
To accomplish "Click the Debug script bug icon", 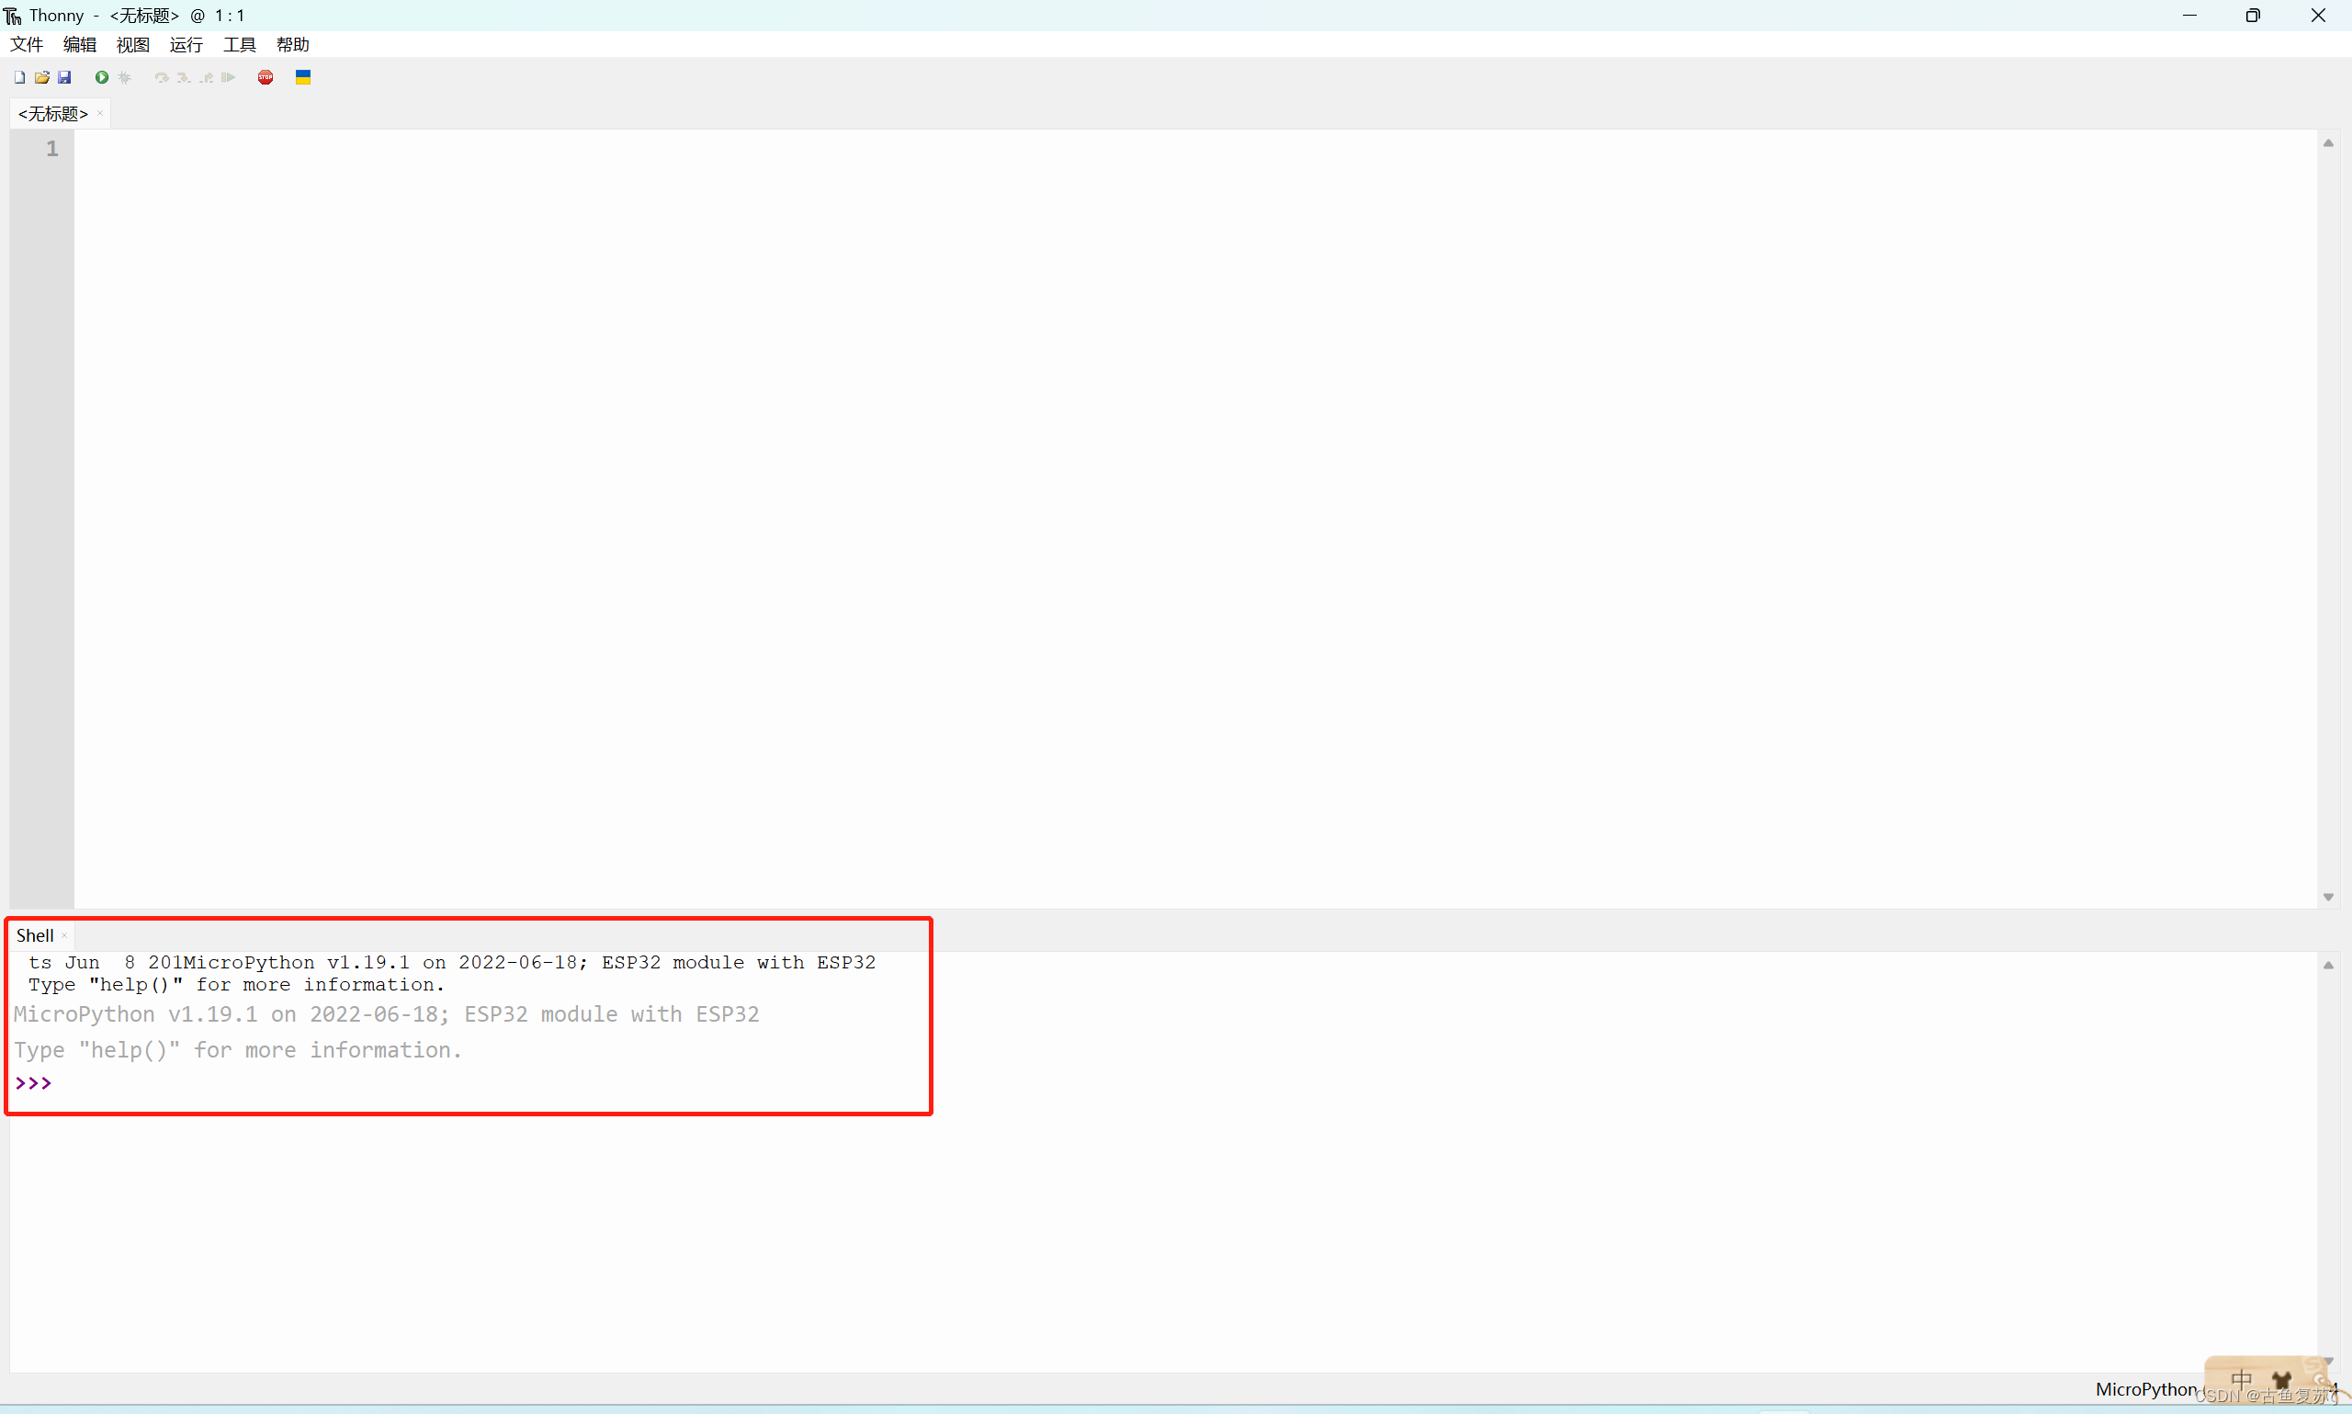I will point(122,77).
